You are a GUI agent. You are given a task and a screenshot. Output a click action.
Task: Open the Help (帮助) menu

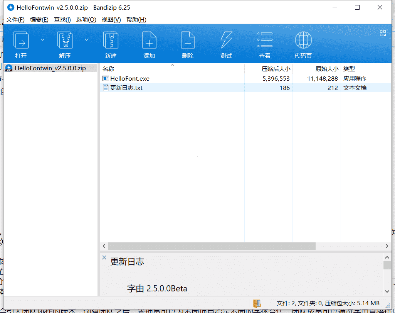point(136,20)
